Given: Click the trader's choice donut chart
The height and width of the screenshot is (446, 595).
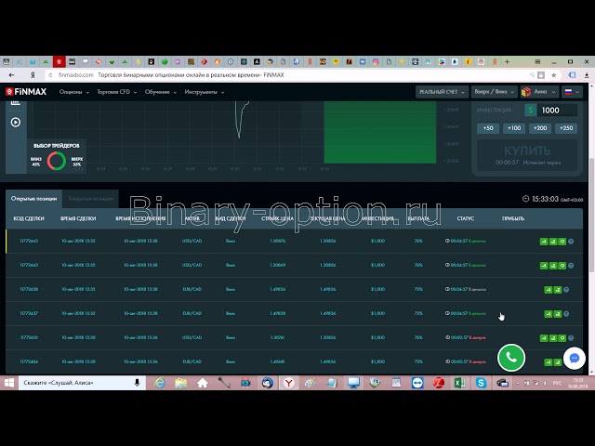Looking at the screenshot, I should 57,161.
